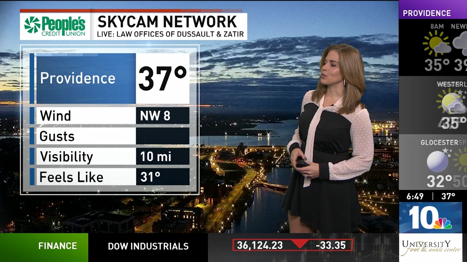Image resolution: width=467 pixels, height=262 pixels.
Task: Click the 37° temperature reading
Action: (163, 78)
